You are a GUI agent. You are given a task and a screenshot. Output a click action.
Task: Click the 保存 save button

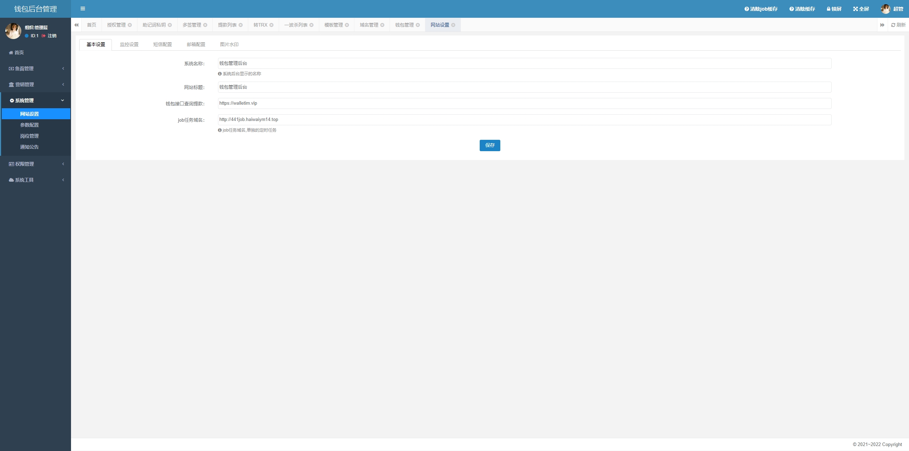[490, 145]
